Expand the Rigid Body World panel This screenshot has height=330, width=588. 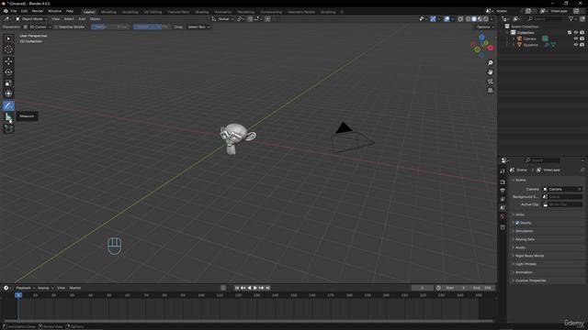coord(548,256)
